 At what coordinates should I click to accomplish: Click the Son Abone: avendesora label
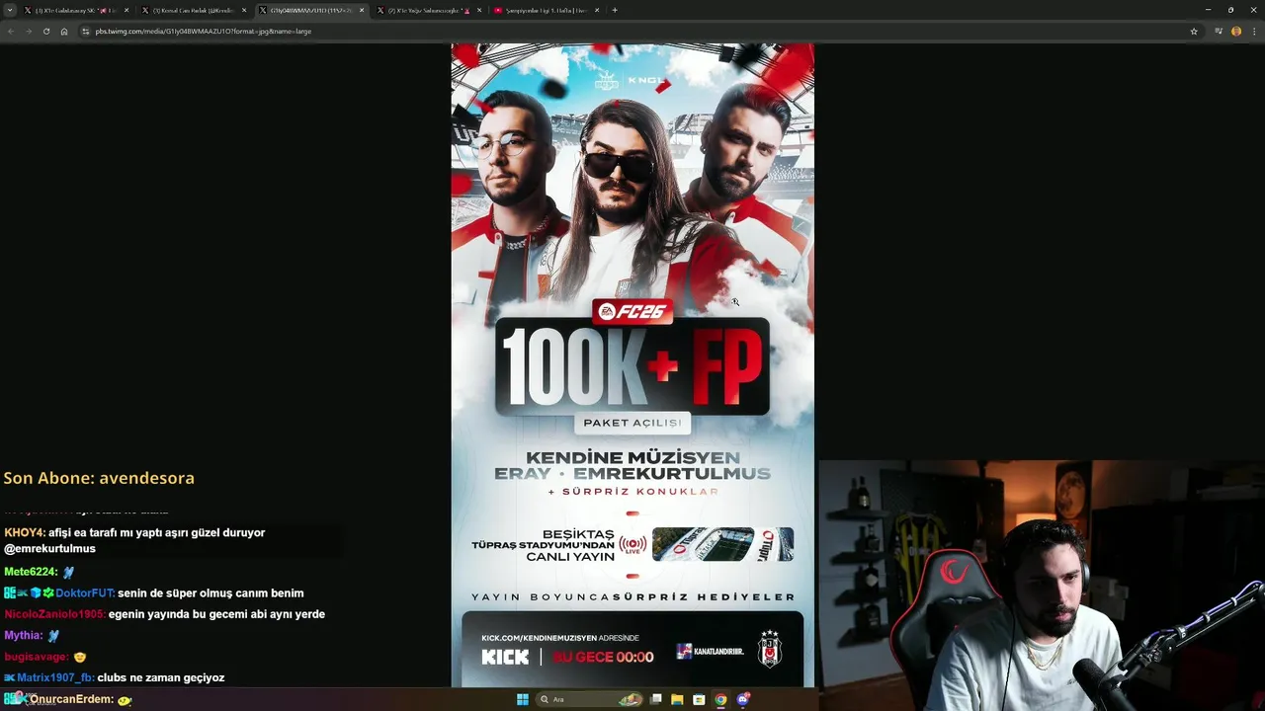(99, 478)
